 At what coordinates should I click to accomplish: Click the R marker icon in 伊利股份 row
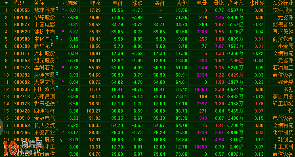[x=61, y=141]
